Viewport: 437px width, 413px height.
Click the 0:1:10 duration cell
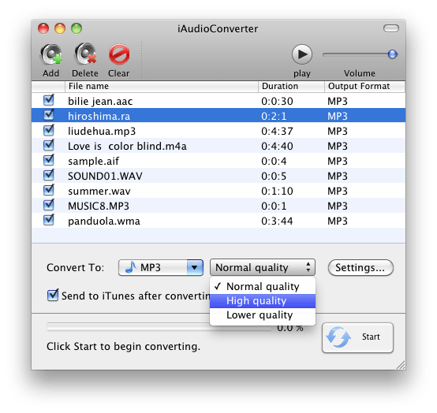click(277, 192)
